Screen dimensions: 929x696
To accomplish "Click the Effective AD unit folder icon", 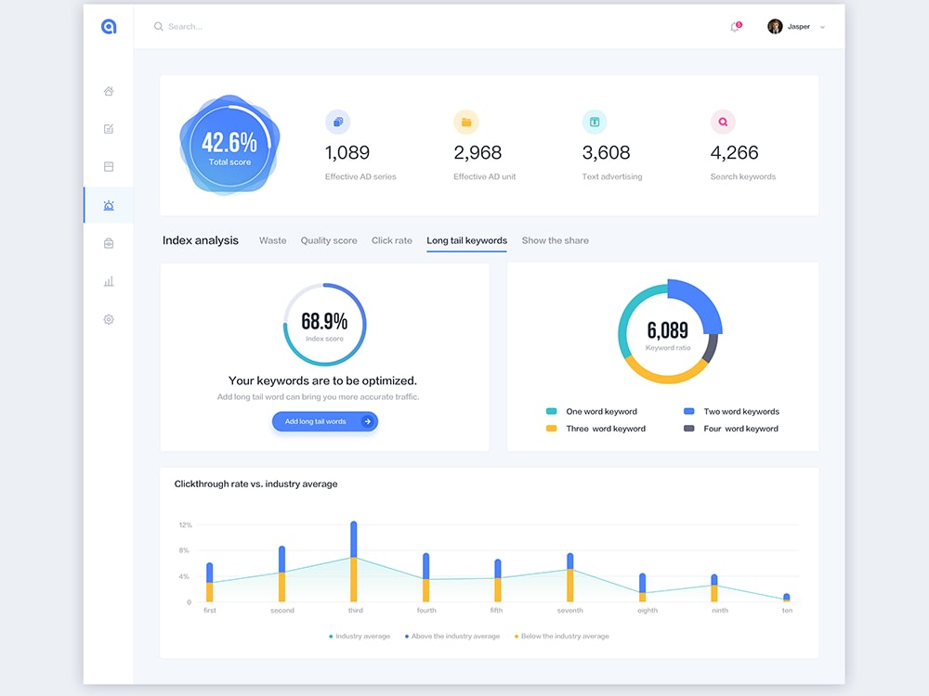I will point(466,122).
